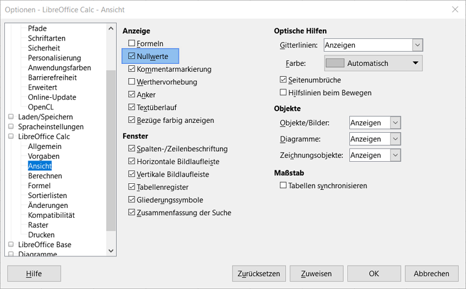Screen dimensions: 466x289
Task: Open Berechnen options page
Action: (45, 176)
